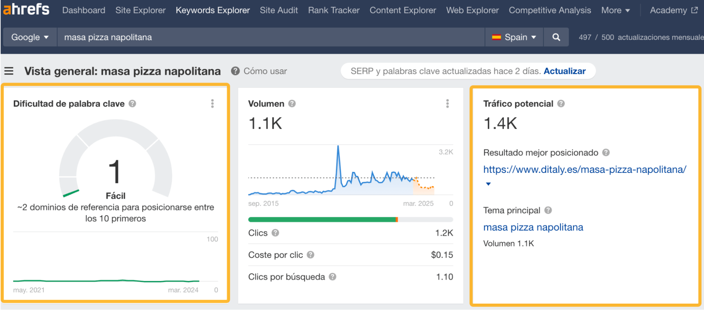Viewport: 704px width, 310px height.
Task: Click help icon next to Clics
Action: click(275, 233)
